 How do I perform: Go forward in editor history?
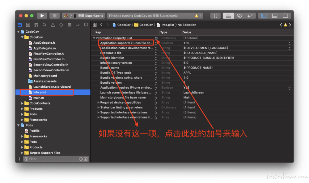click(x=108, y=25)
